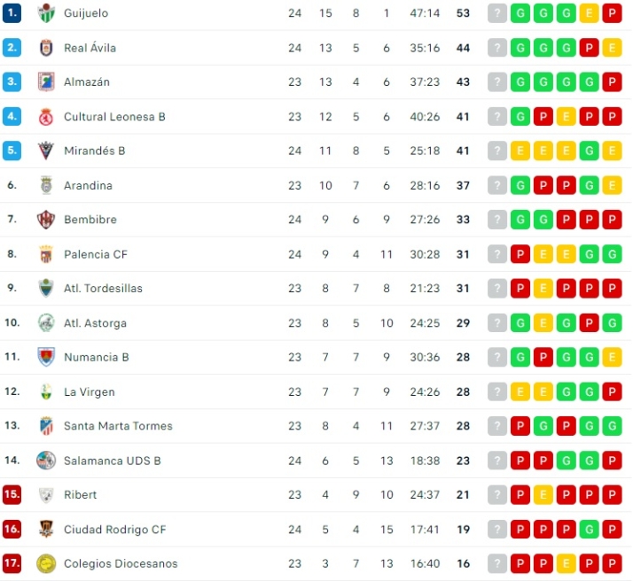Click the Colegios Diocesanos round badge
This screenshot has width=633, height=581.
46,563
